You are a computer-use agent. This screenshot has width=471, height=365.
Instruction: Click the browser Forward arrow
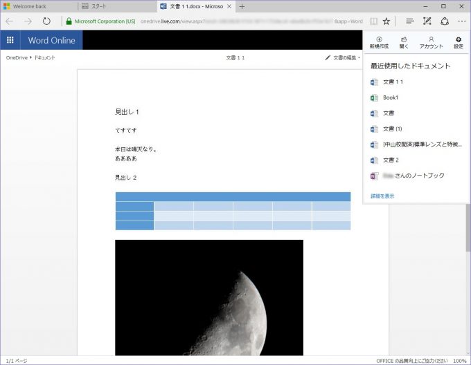point(28,21)
